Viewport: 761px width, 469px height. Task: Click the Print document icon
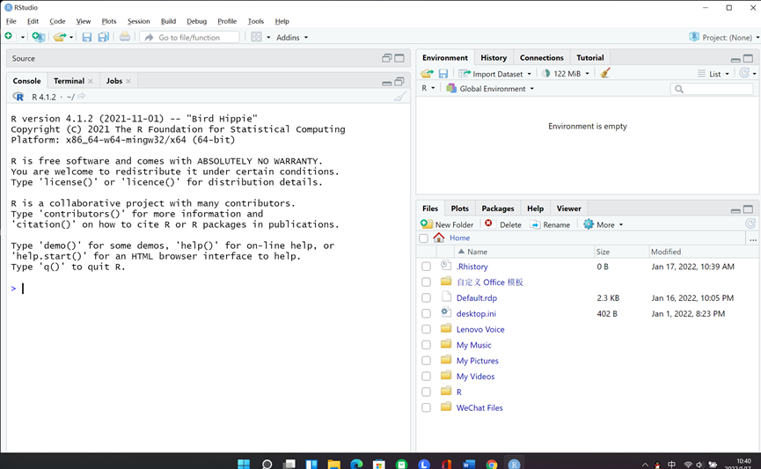125,37
